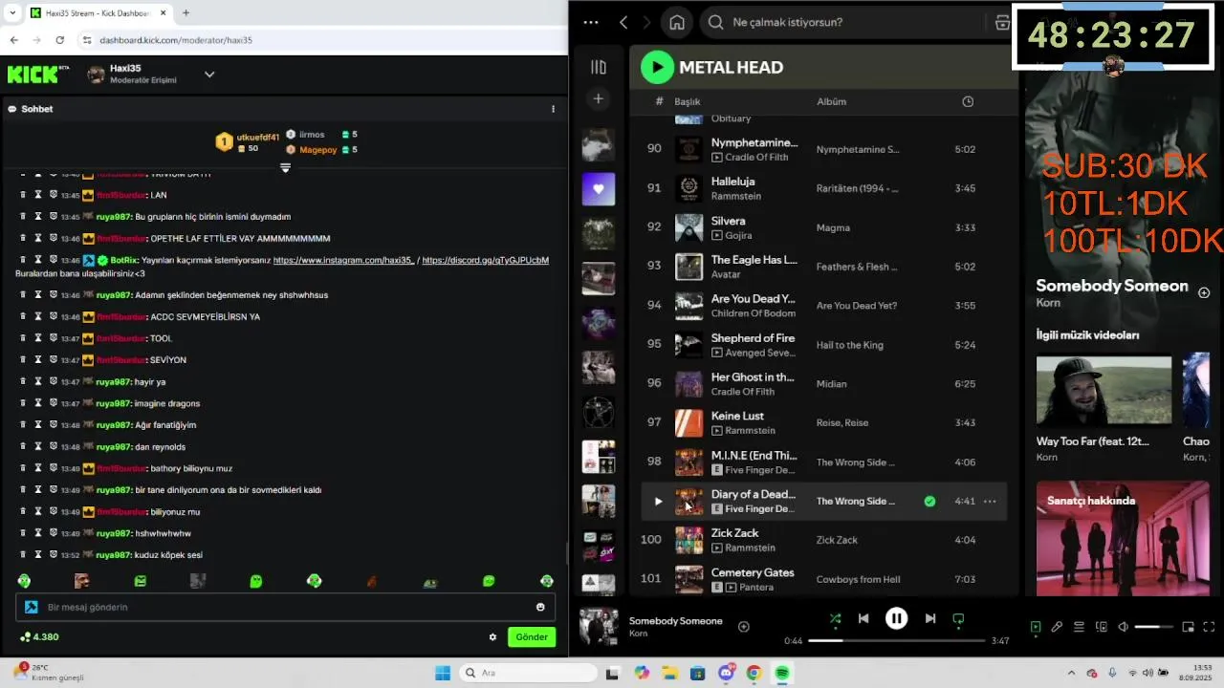Open Discord from the Windows taskbar
Screen dimensions: 1224x688
point(725,673)
